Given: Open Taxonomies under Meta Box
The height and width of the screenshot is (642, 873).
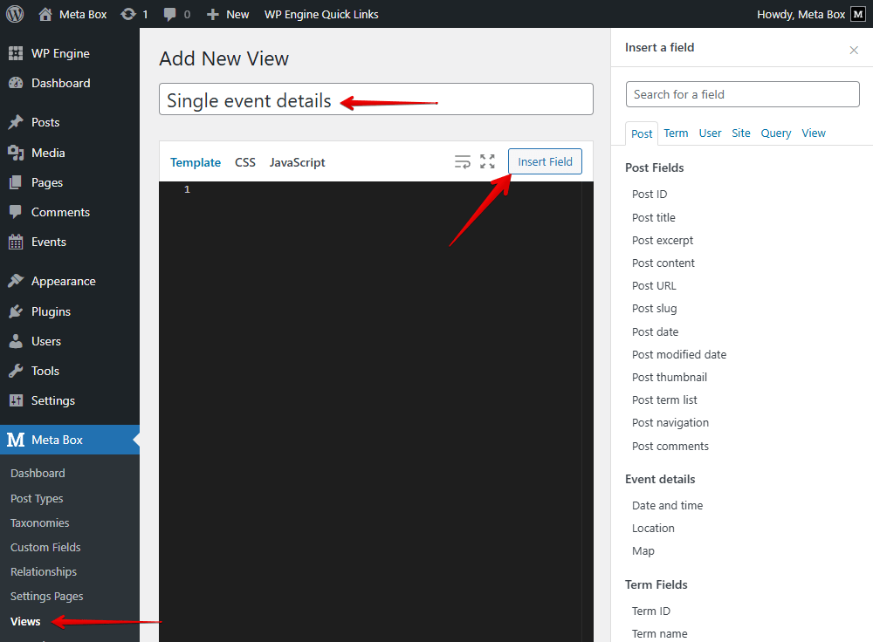Looking at the screenshot, I should pos(39,523).
